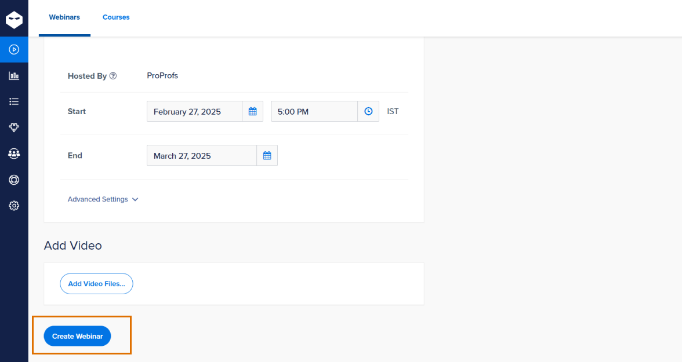Open the integrations plug icon in the sidebar

[x=14, y=127]
